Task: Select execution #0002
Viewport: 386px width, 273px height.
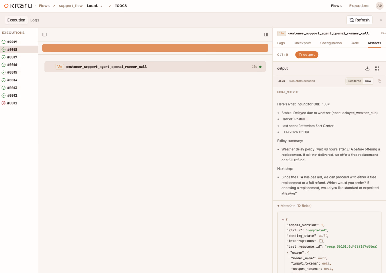Action: (x=19, y=96)
